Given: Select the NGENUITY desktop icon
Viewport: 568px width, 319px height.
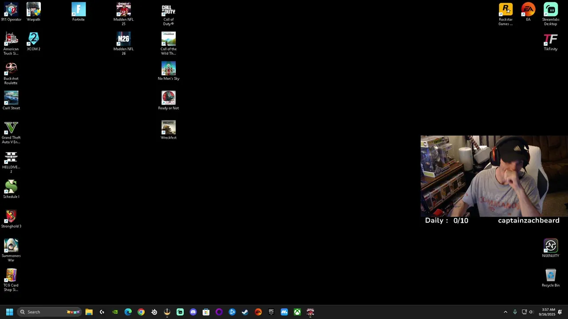Looking at the screenshot, I should pos(551,248).
